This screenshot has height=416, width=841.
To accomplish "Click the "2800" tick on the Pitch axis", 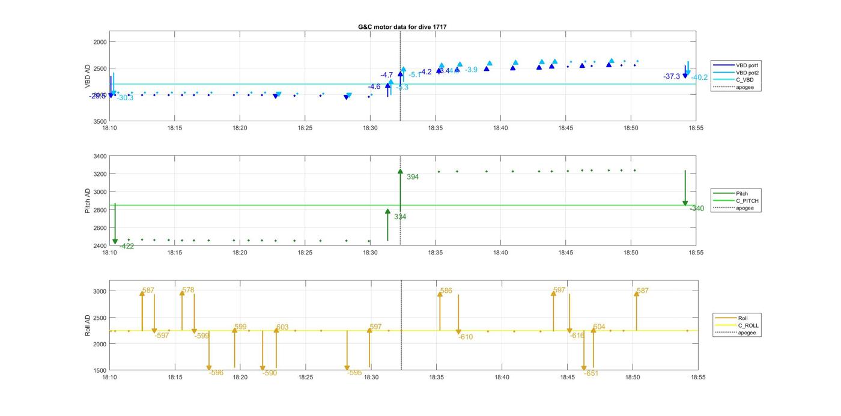I will [99, 210].
